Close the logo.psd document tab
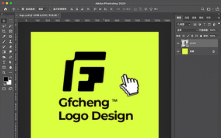The height and width of the screenshot is (138, 221). point(17,15)
